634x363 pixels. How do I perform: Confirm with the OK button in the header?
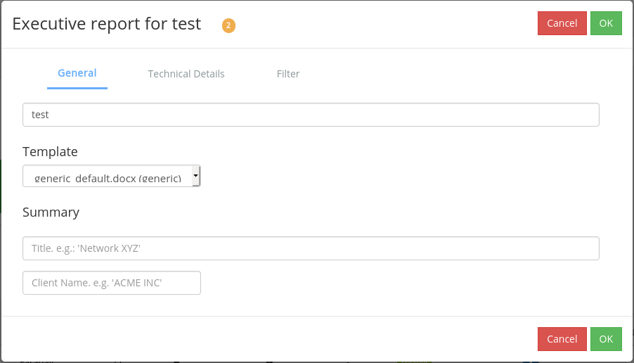pyautogui.click(x=606, y=23)
